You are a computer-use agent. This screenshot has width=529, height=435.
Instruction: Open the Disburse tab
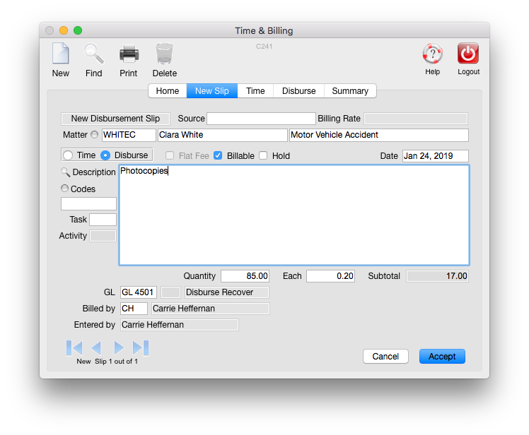(x=298, y=91)
